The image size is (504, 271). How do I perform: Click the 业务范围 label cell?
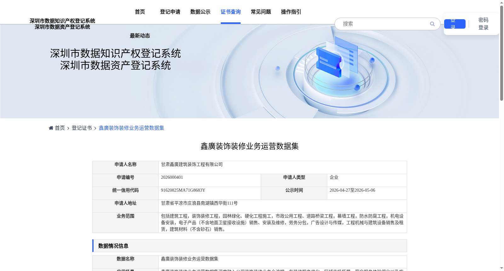click(125, 223)
